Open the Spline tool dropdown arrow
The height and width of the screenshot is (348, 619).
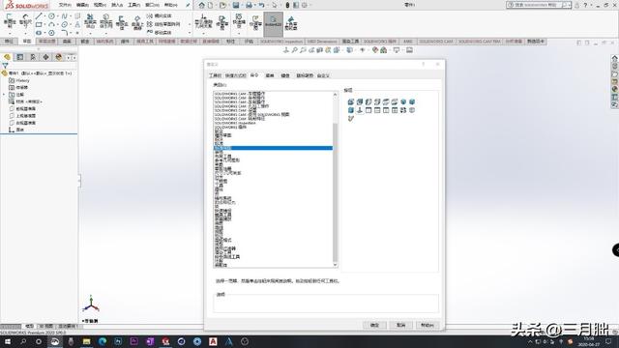point(71,16)
